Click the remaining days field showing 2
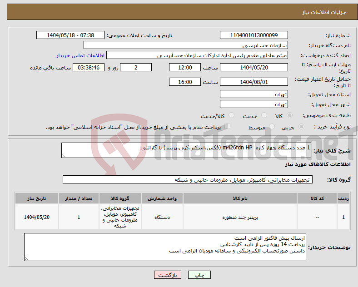The image size is (358, 287). point(136,67)
